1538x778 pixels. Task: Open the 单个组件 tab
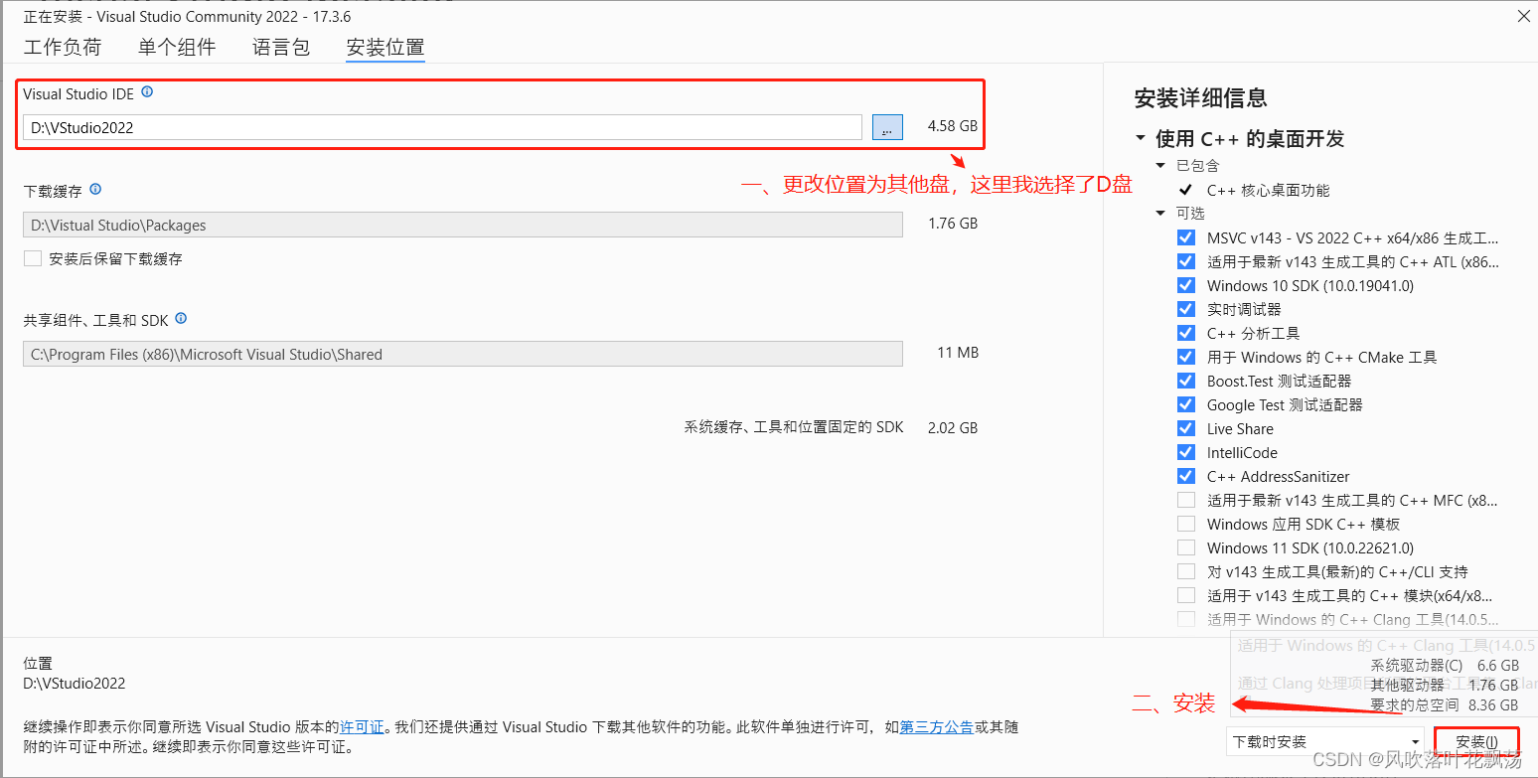177,47
